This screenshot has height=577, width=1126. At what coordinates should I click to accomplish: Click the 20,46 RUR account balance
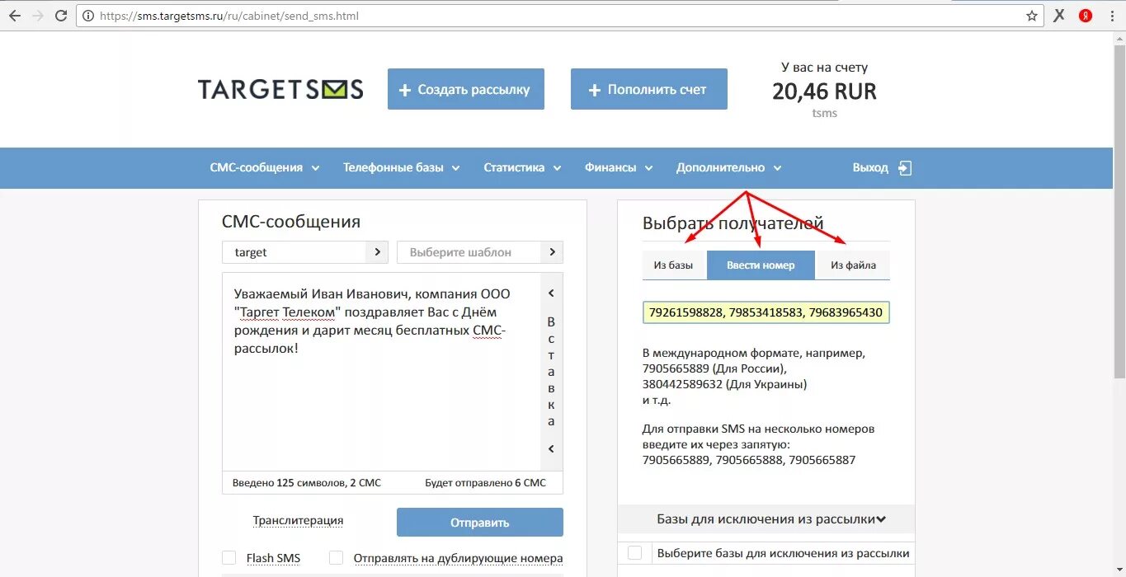coord(824,91)
